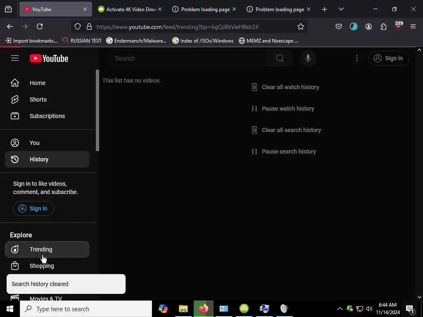Open MEMZ and Noescape bookmark
Image resolution: width=423 pixels, height=317 pixels.
269,41
